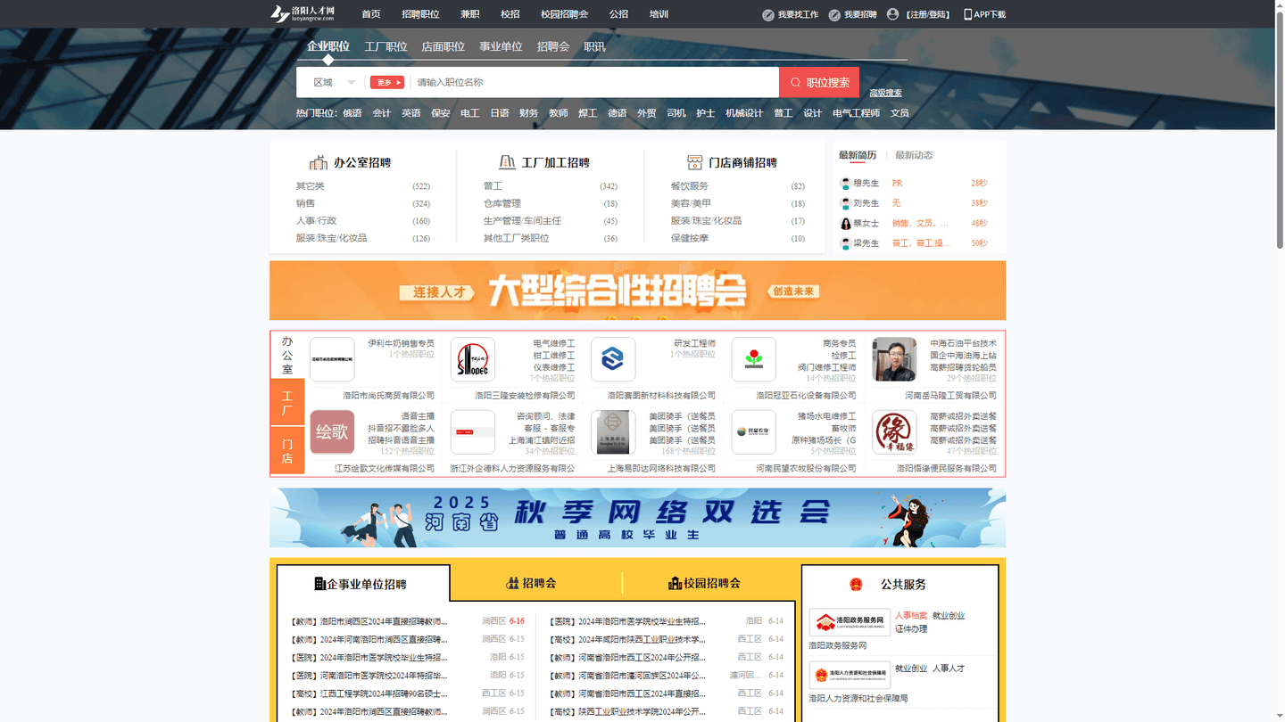Open the 洛阳冠亚石化设备 company logo

[x=753, y=359]
